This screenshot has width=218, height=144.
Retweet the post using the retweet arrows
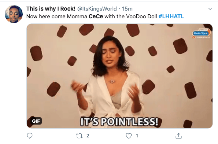(79, 136)
